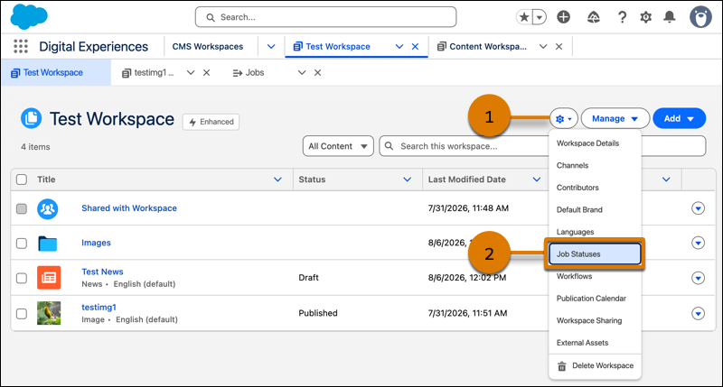Switch to CMS Workspaces tab

[x=208, y=47]
